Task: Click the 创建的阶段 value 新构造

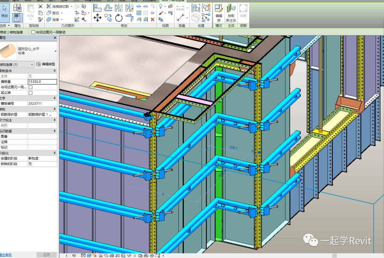Action: point(42,158)
